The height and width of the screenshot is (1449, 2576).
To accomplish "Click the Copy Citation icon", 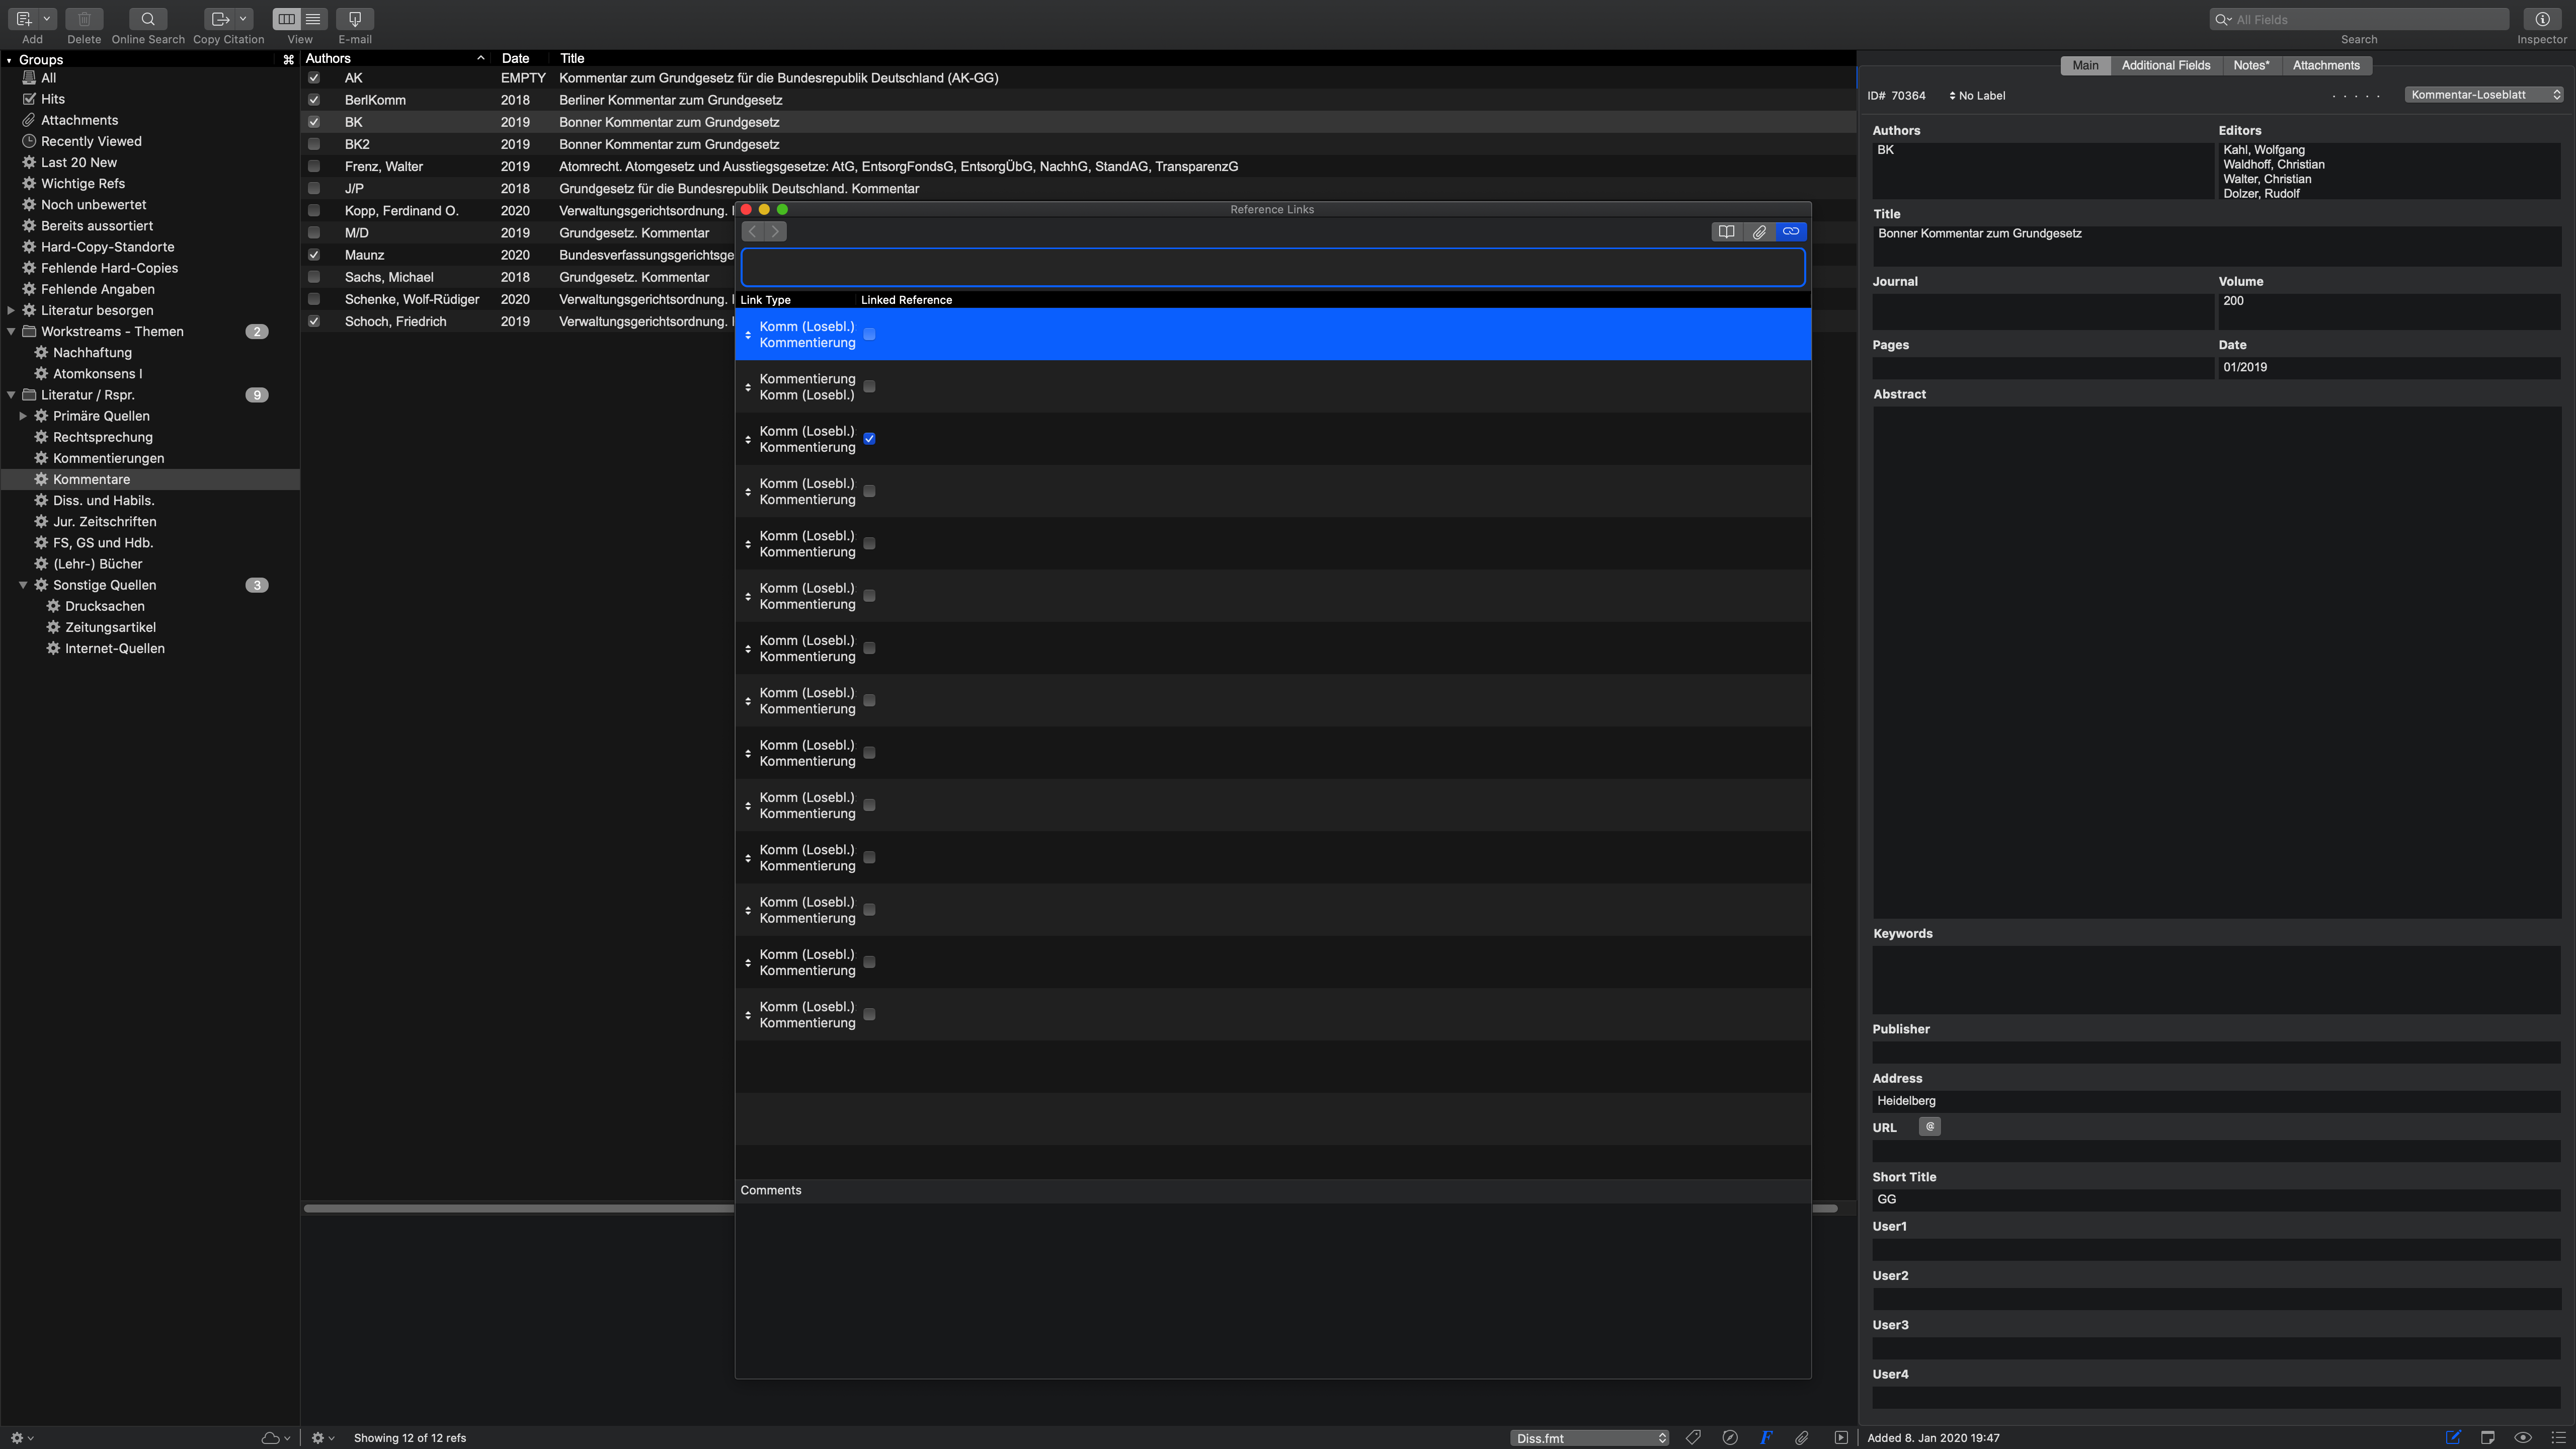I will click(x=220, y=19).
